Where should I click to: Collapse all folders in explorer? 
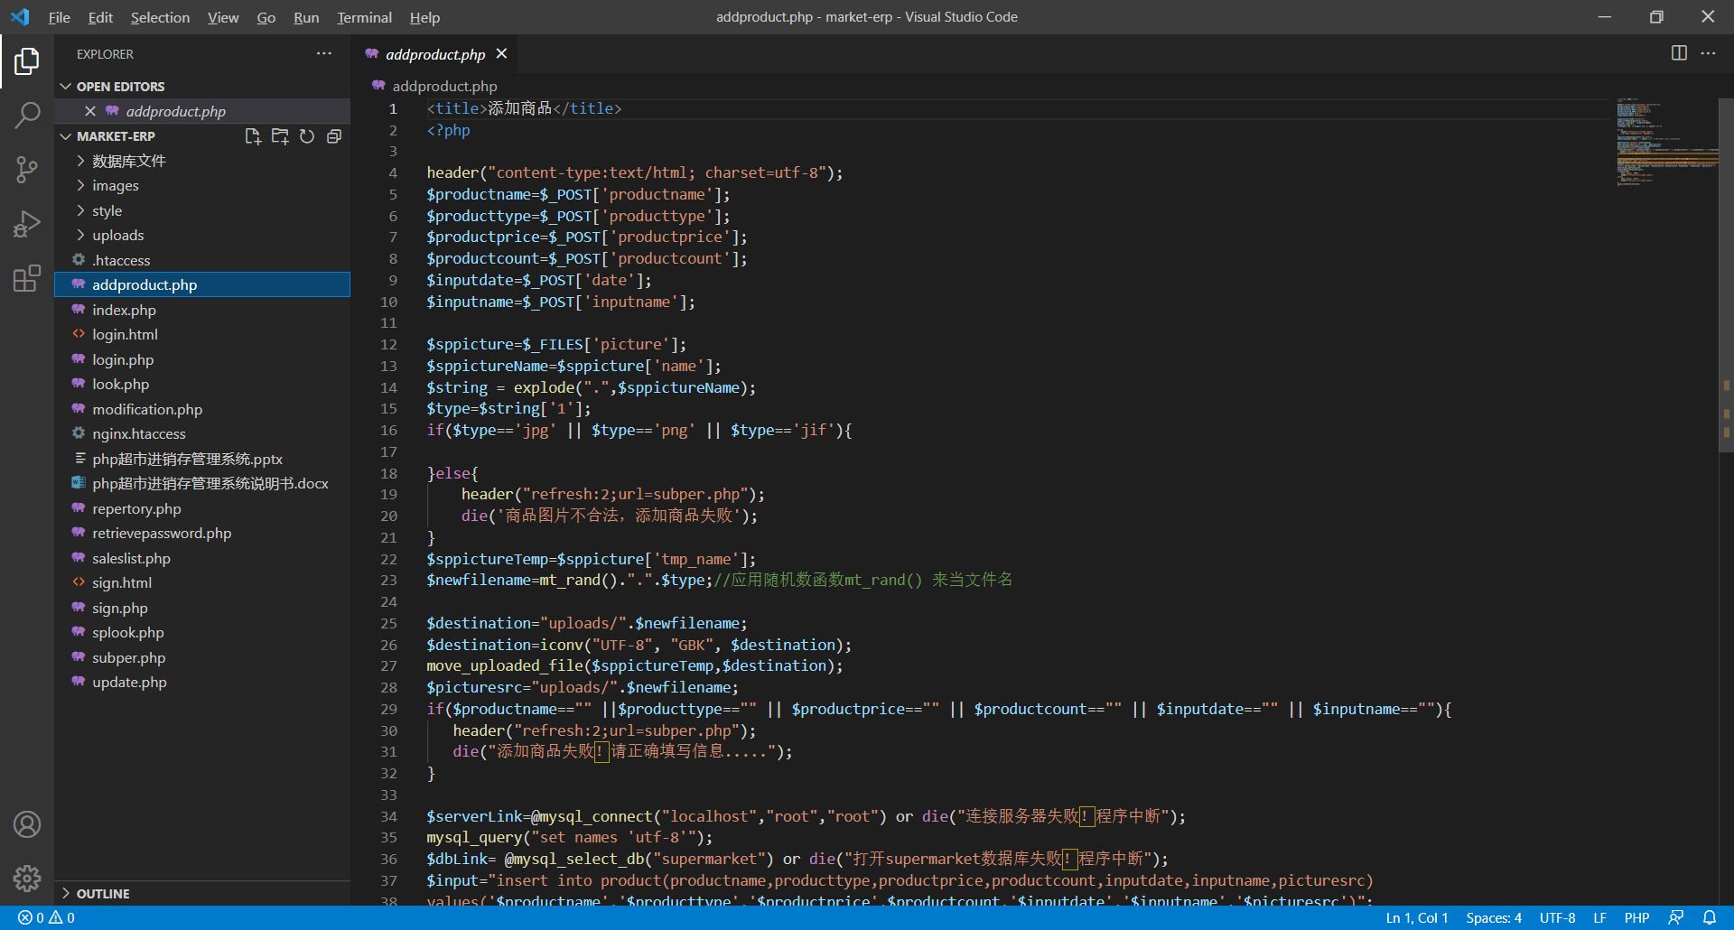334,136
